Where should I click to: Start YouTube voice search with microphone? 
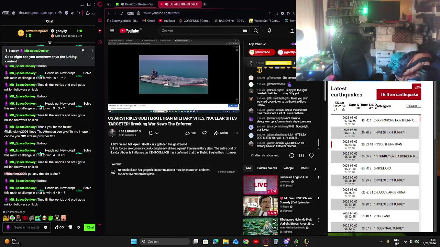coord(269,31)
